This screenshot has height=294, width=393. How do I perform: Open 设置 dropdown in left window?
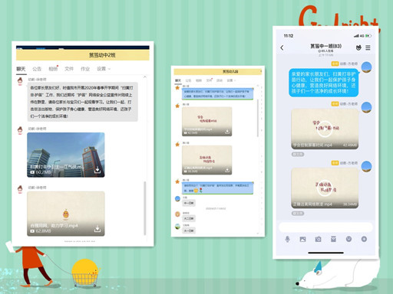[104, 69]
